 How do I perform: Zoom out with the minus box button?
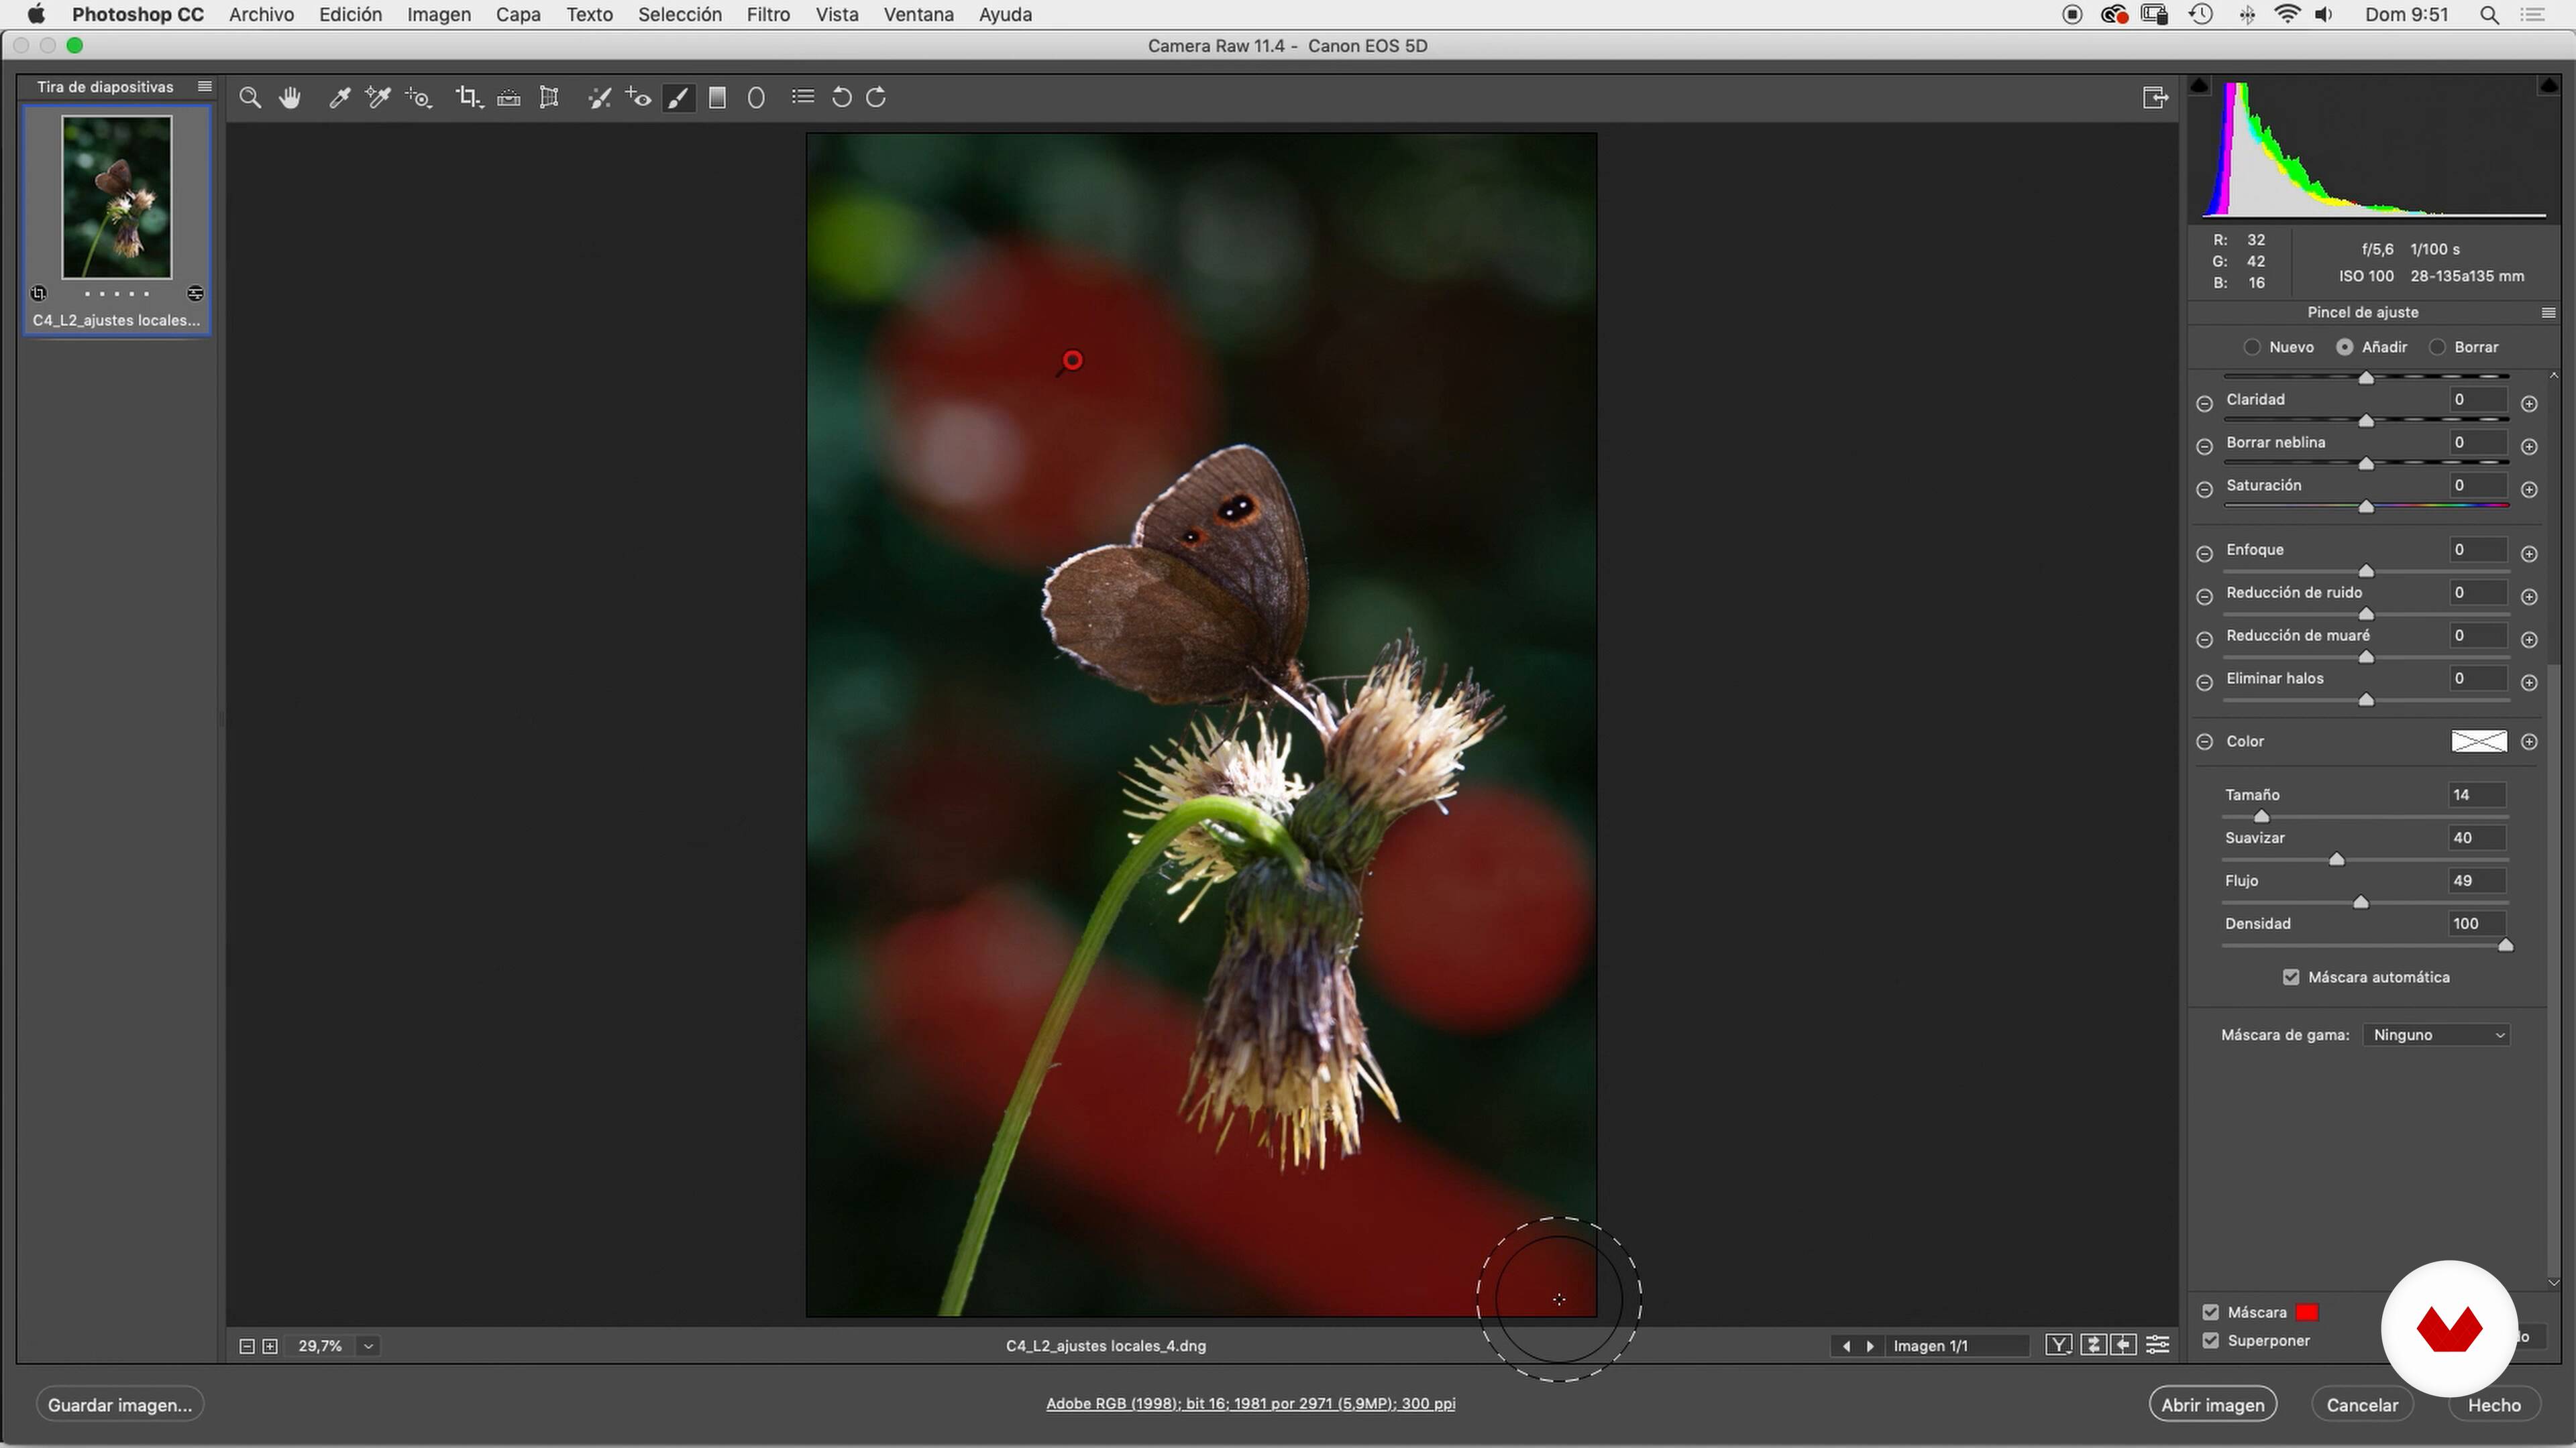[x=246, y=1346]
